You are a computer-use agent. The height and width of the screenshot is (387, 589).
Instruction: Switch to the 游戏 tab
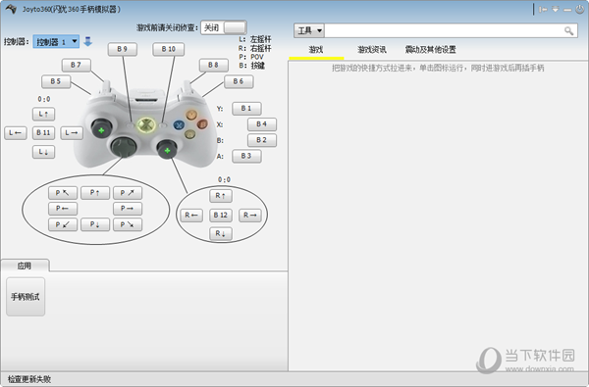[316, 50]
